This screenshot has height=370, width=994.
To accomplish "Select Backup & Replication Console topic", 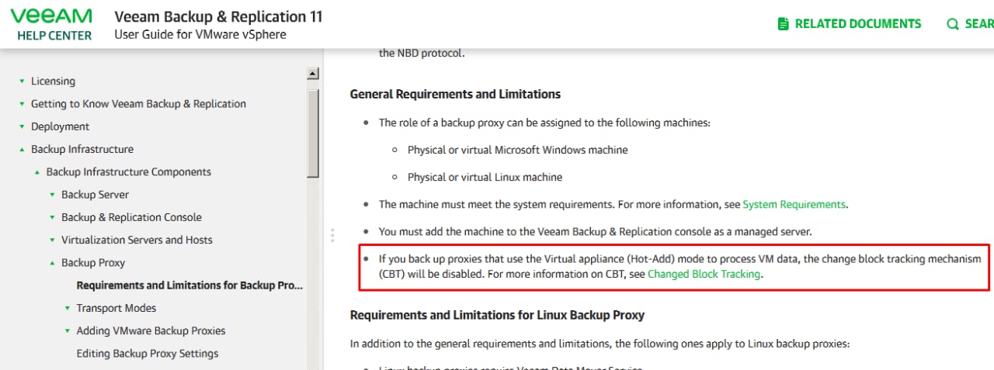I will [x=131, y=217].
